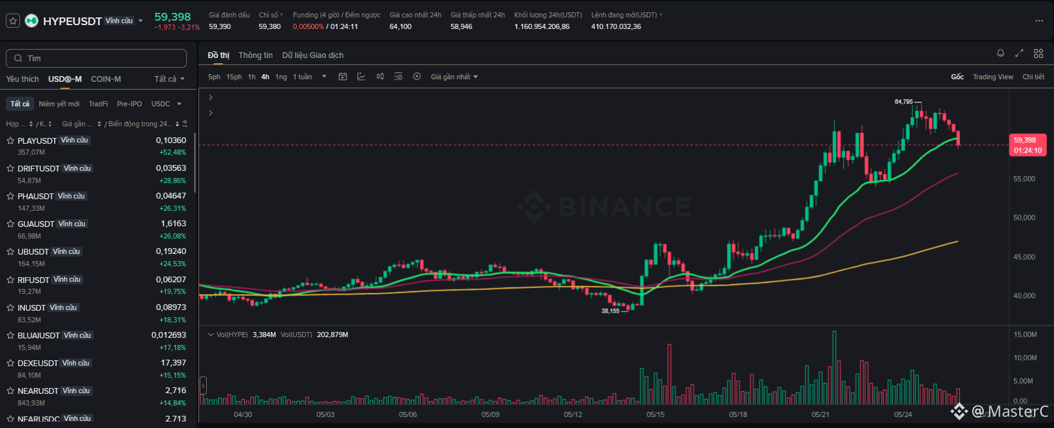Click the search magnifier icon
The image size is (1054, 428).
point(18,58)
